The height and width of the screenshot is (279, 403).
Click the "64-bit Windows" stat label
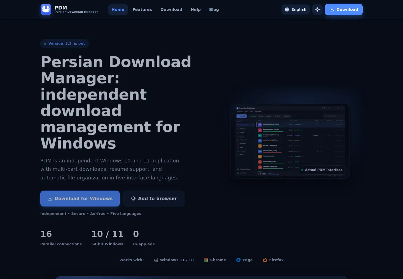click(107, 244)
